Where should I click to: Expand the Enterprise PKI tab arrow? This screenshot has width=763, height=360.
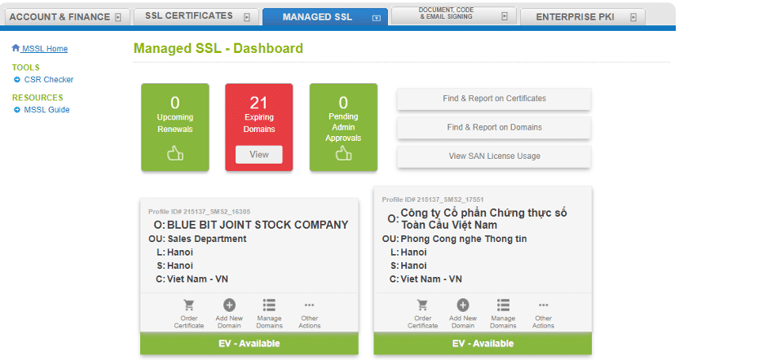(x=633, y=16)
